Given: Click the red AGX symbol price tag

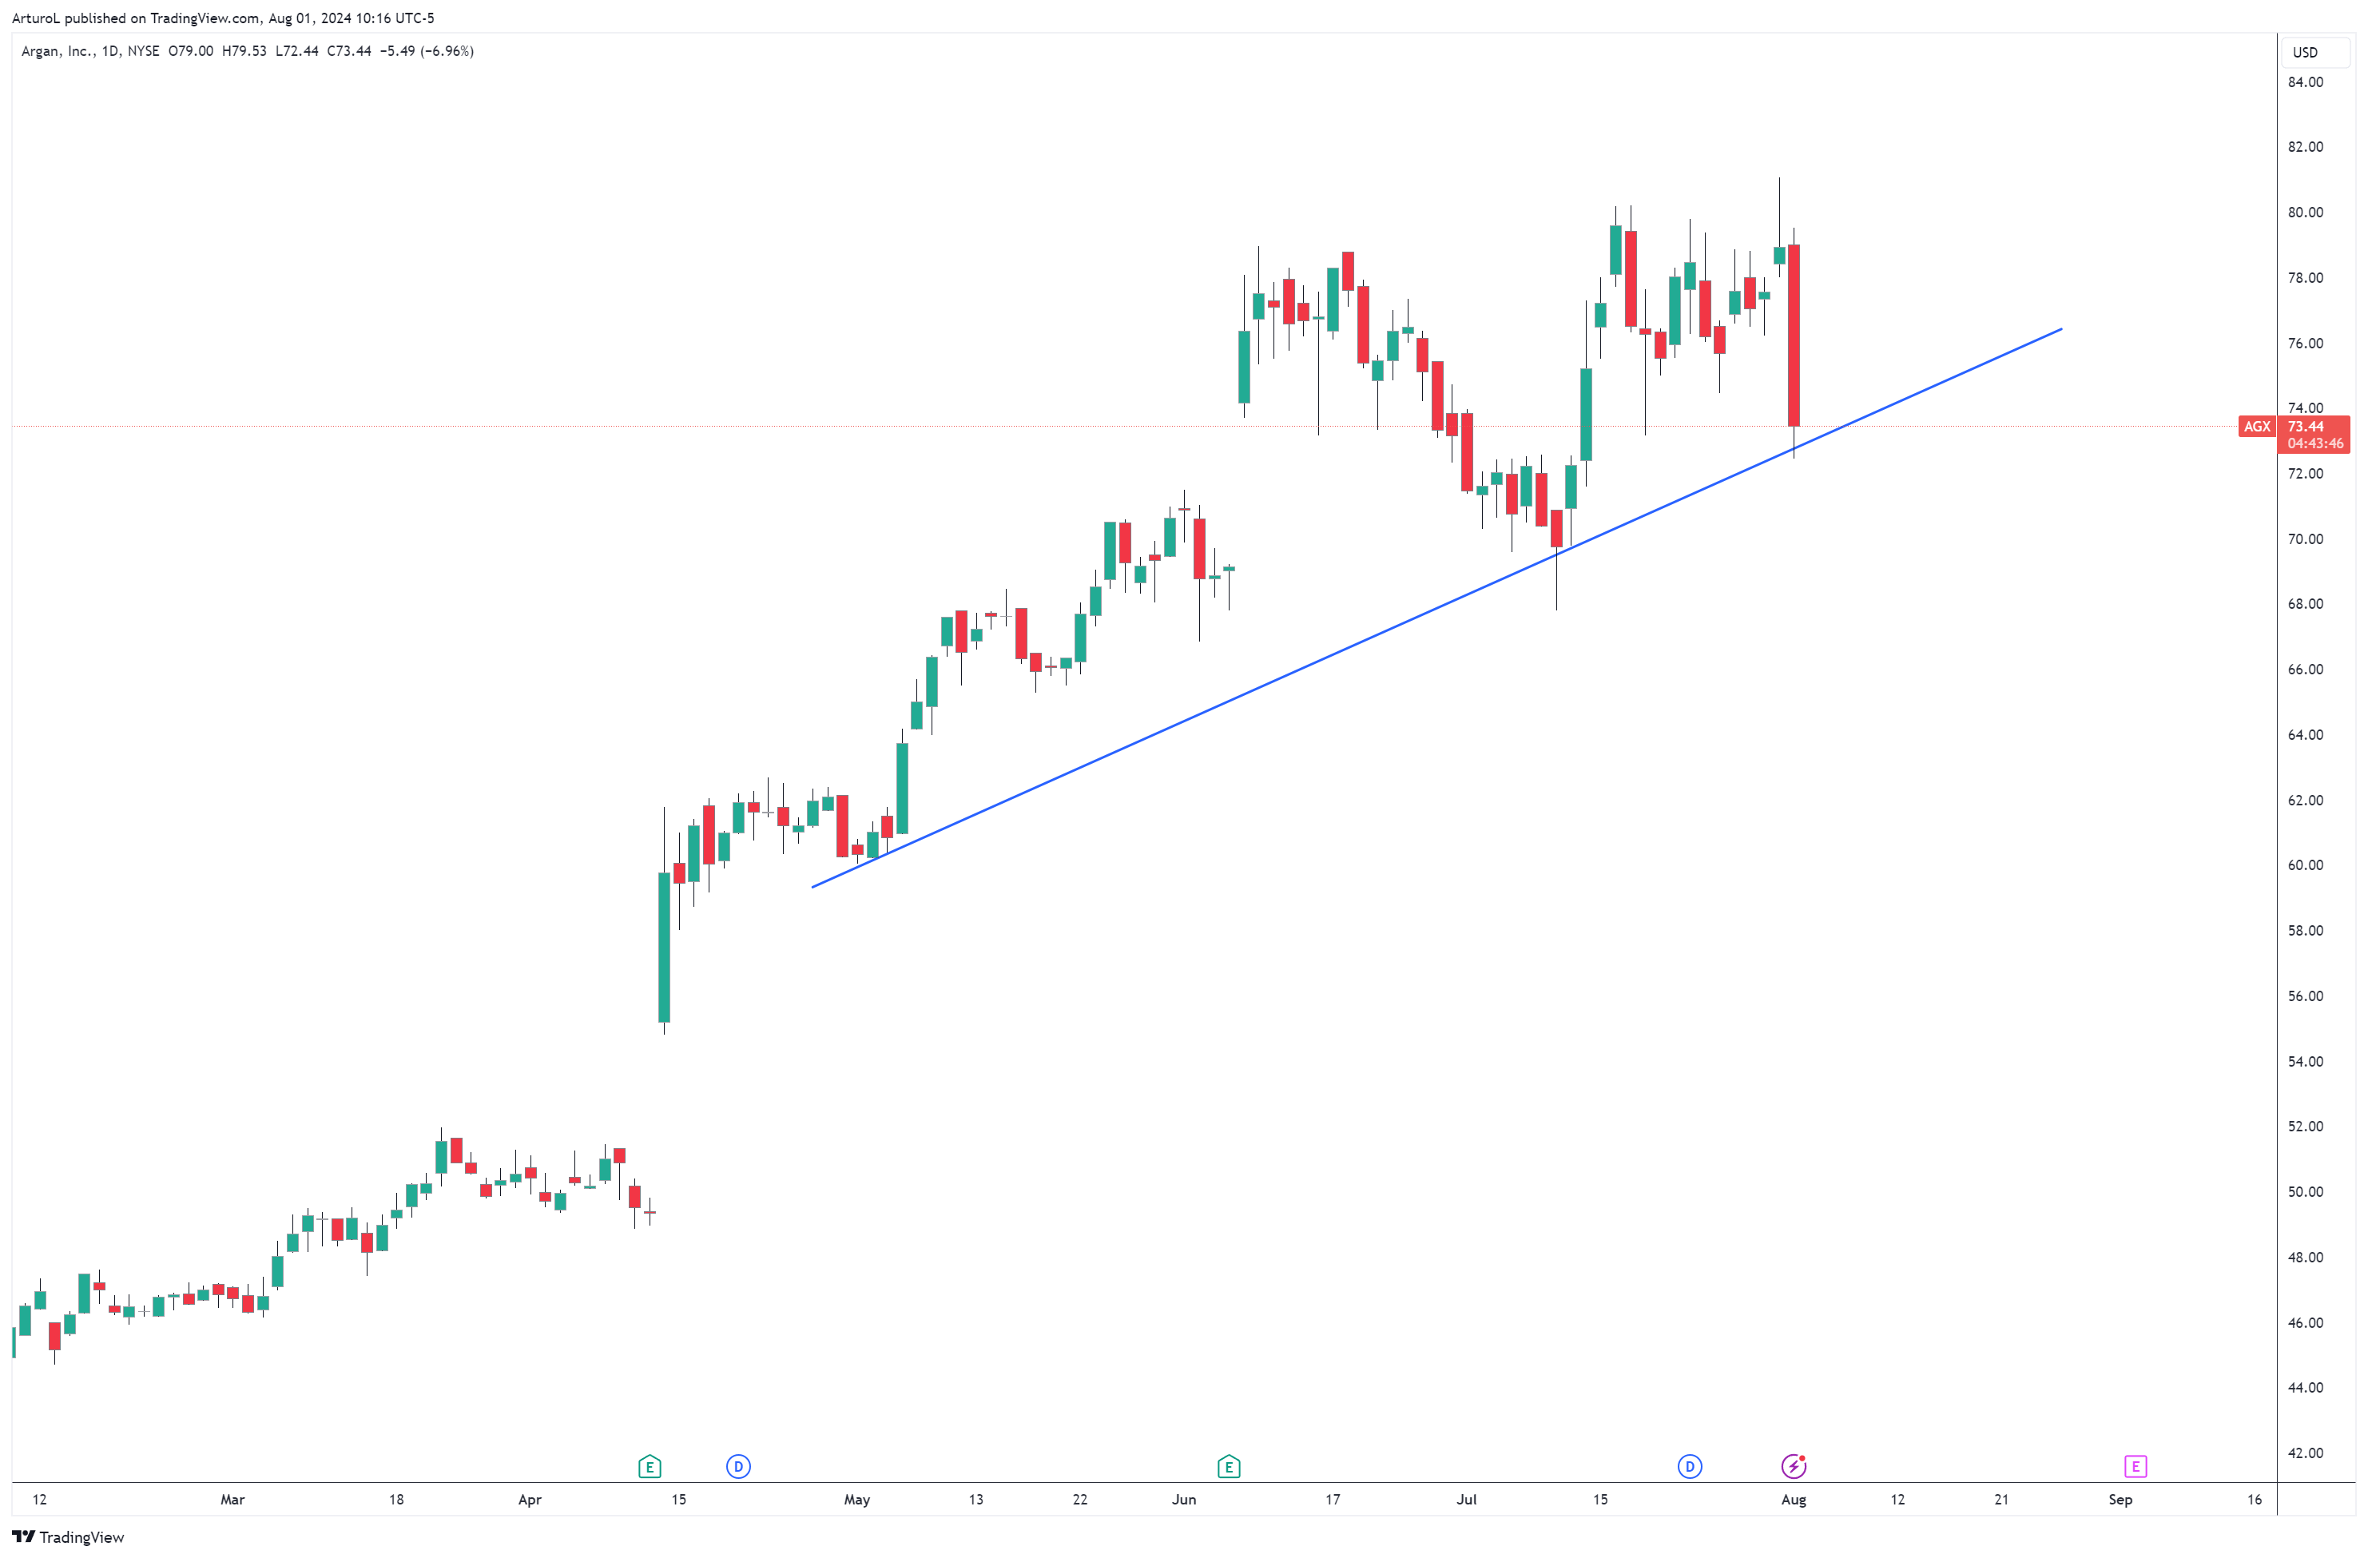Looking at the screenshot, I should click(x=2257, y=427).
